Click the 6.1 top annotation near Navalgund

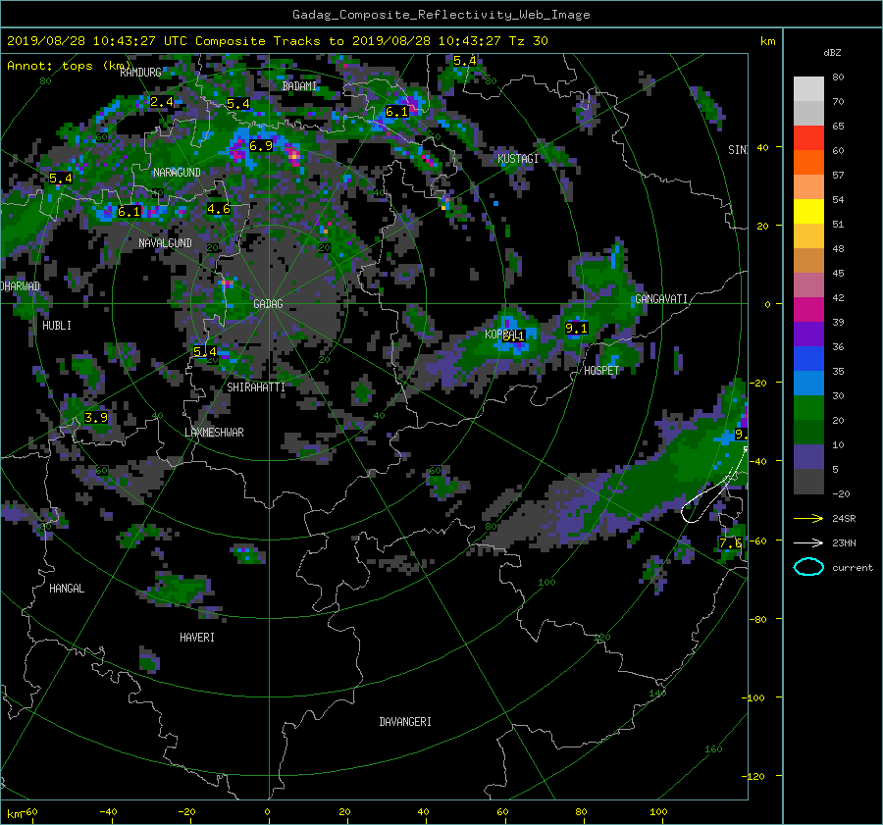pos(129,212)
